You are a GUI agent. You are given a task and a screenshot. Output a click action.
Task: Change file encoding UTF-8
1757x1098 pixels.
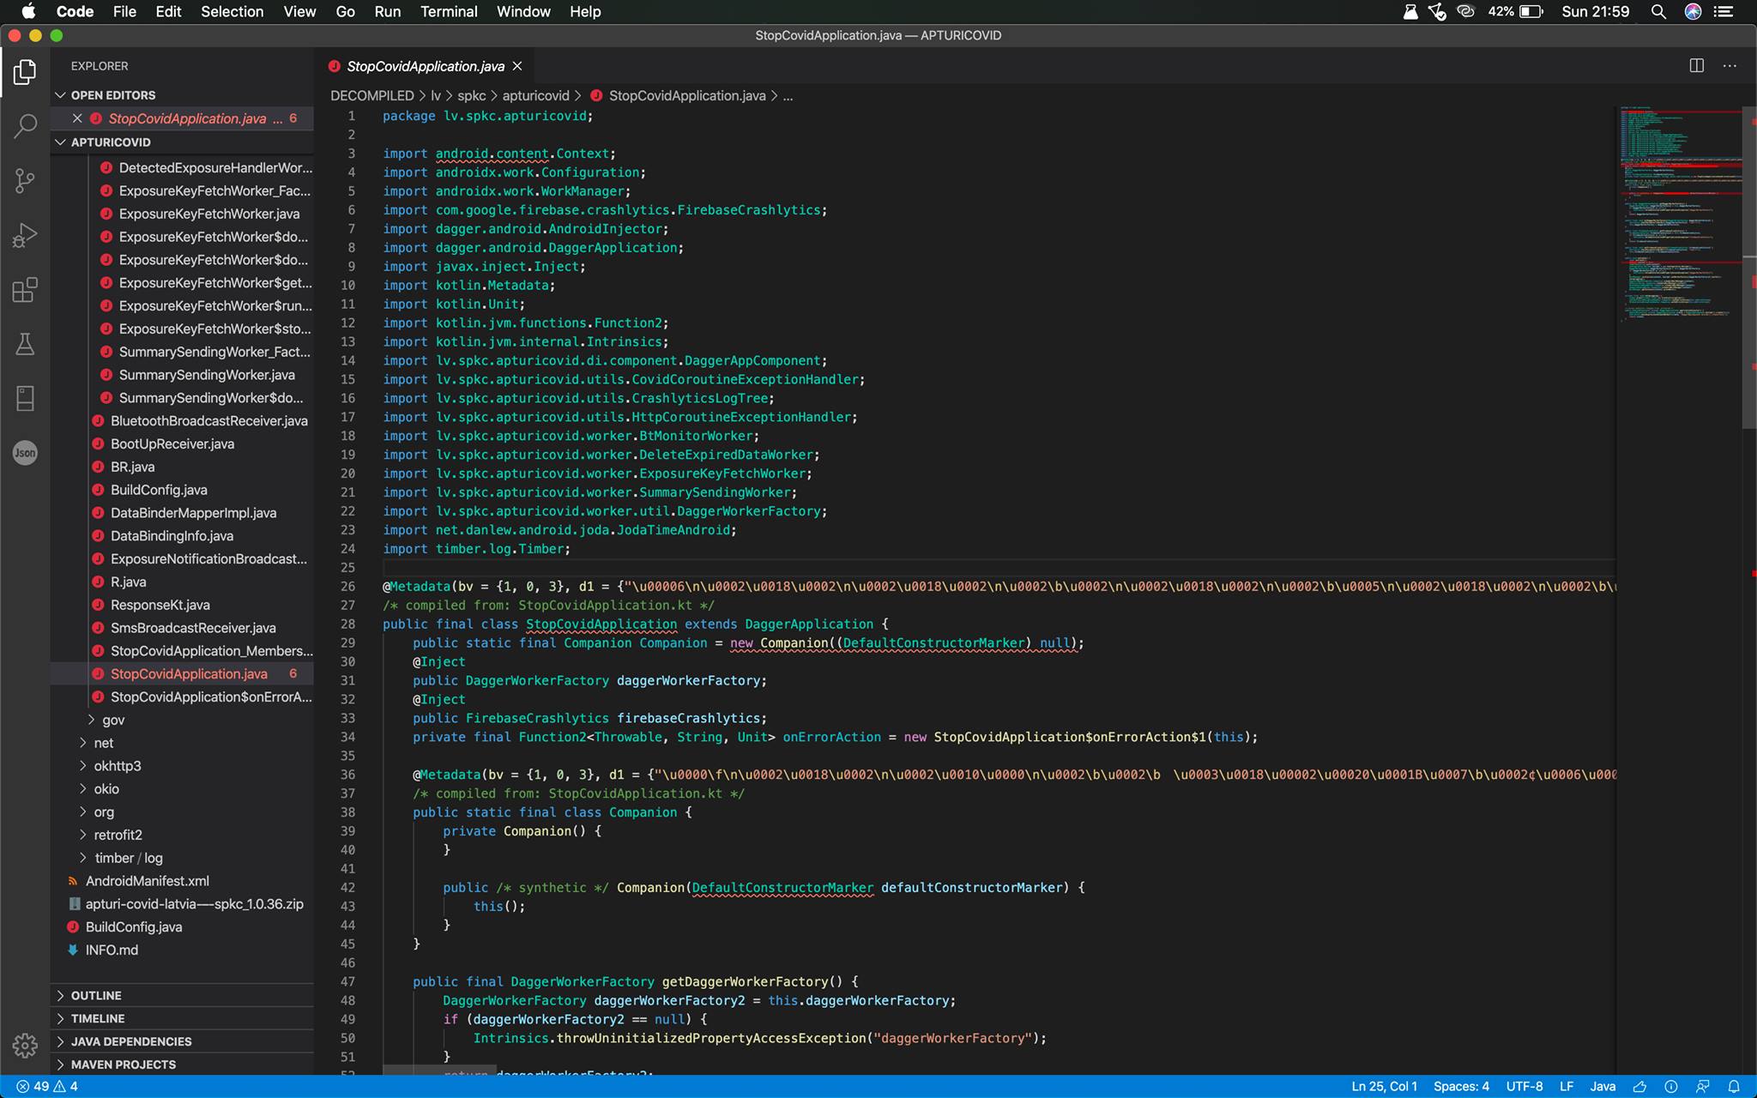pyautogui.click(x=1525, y=1086)
